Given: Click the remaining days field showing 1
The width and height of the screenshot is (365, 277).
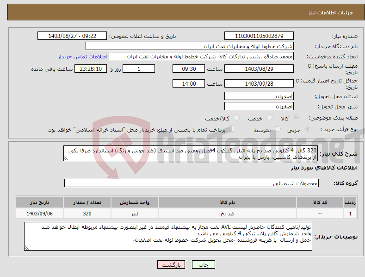Looking at the screenshot, I should pyautogui.click(x=139, y=69).
